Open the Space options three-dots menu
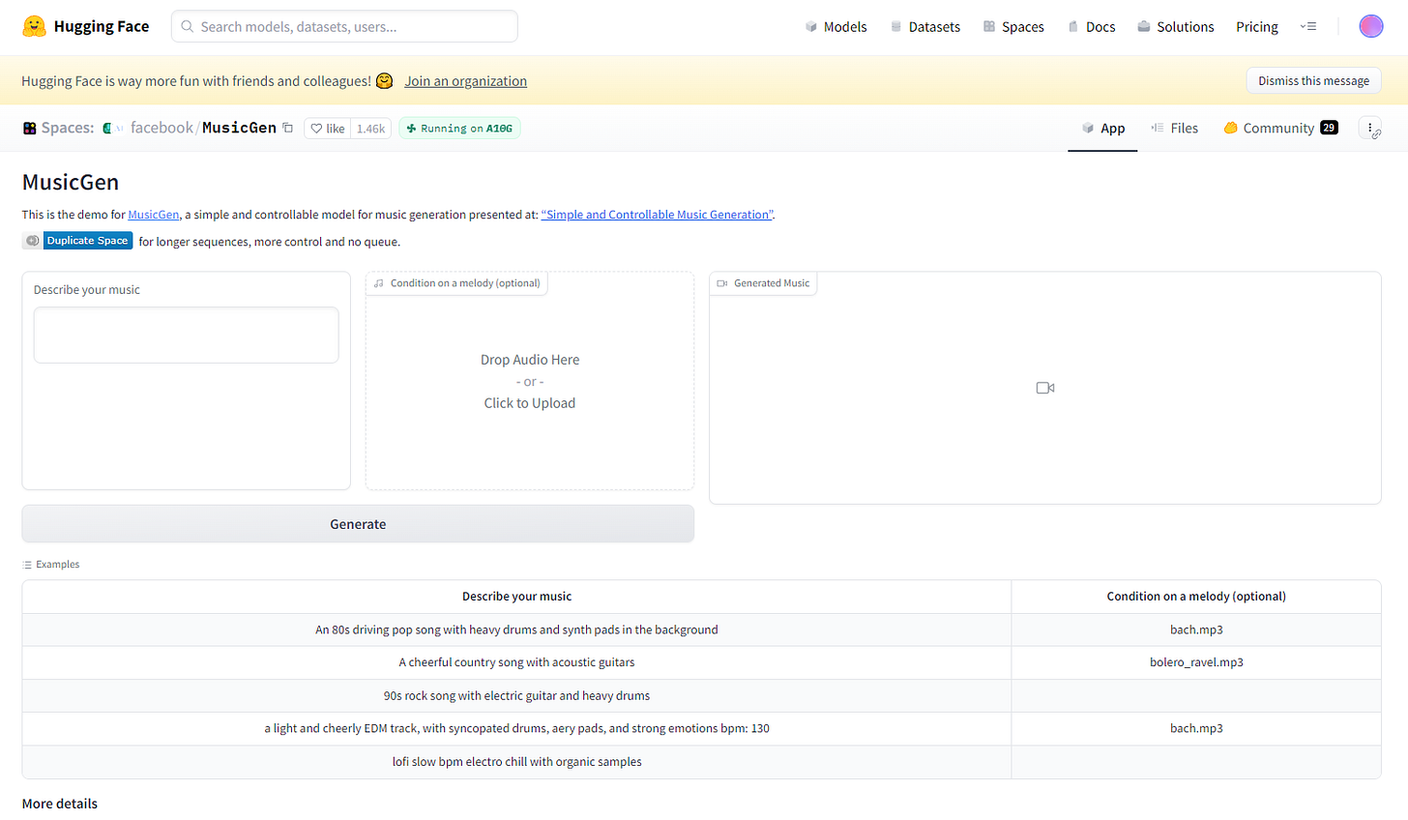The height and width of the screenshot is (820, 1408). click(x=1370, y=128)
